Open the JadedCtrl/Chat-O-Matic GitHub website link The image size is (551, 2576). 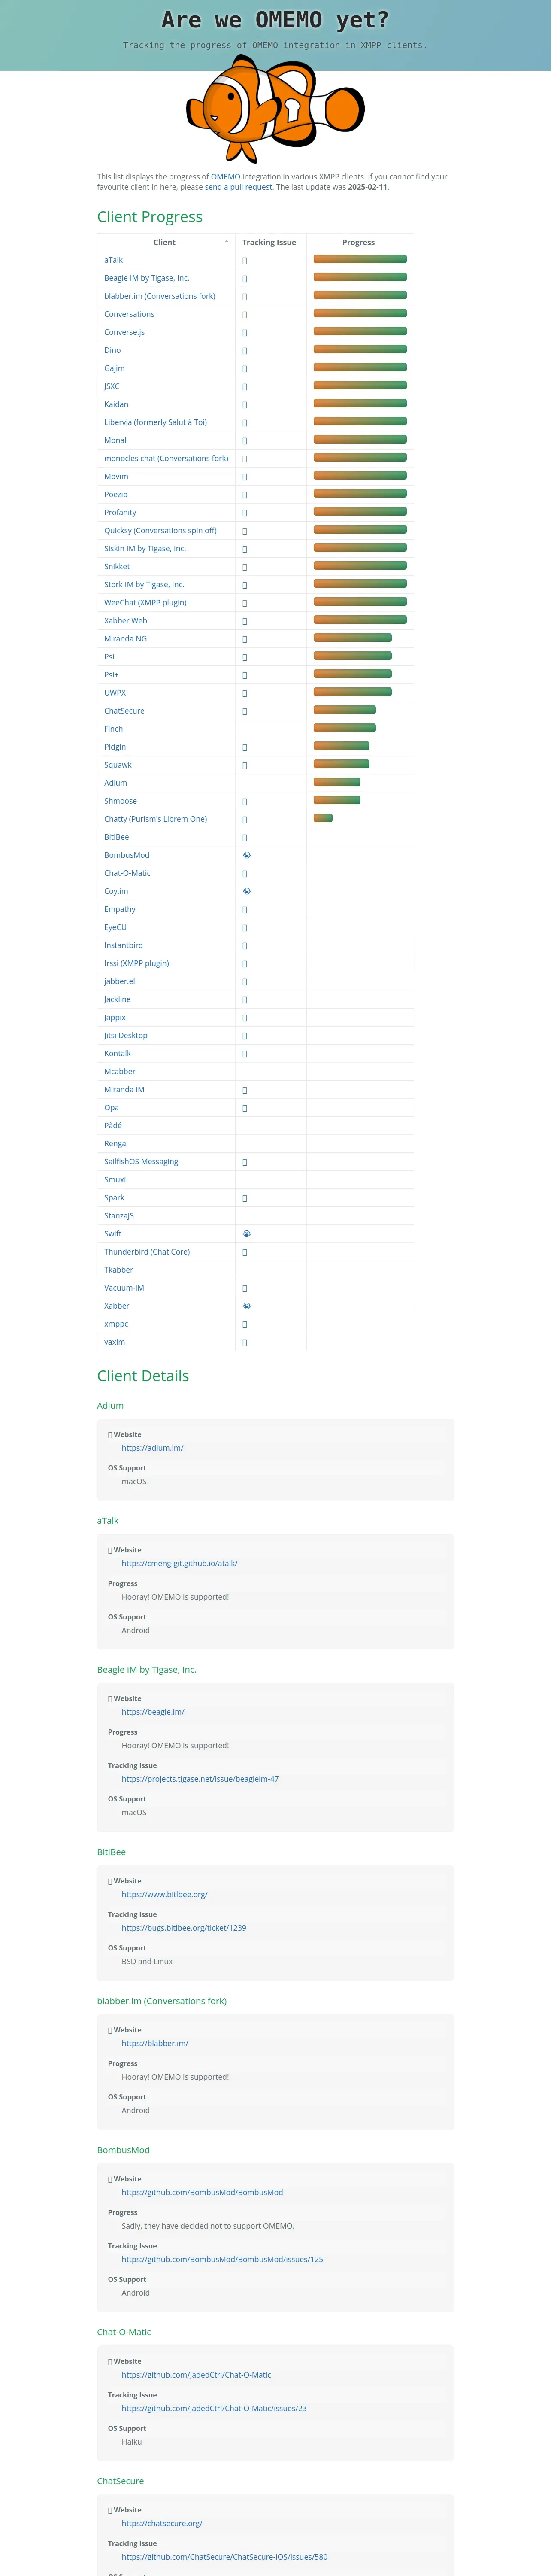tap(196, 2375)
